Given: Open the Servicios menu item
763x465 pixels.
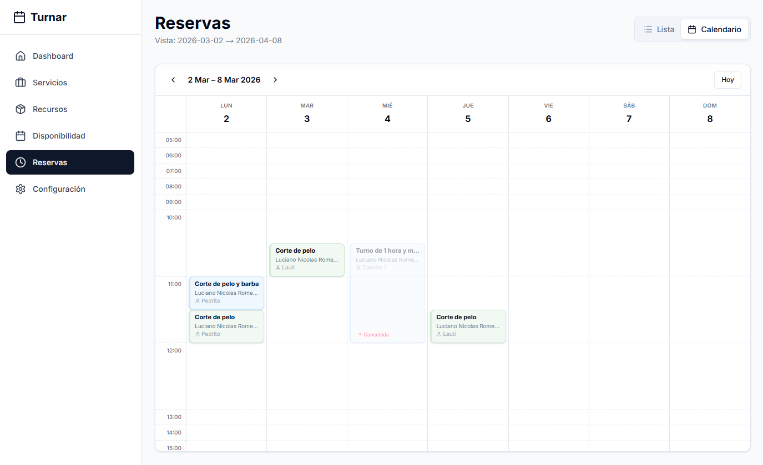Looking at the screenshot, I should 50,83.
